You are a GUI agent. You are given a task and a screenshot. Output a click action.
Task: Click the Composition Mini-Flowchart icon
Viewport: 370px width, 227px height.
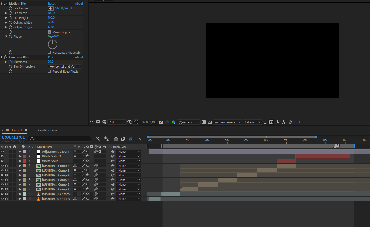[97, 139]
